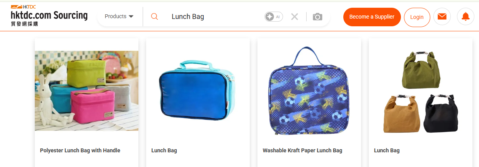Image resolution: width=479 pixels, height=167 pixels.
Task: Open the Lunch Bag title under blue bag
Action: tap(164, 150)
